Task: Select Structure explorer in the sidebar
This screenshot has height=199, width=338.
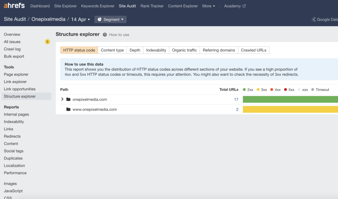Action: click(26, 96)
